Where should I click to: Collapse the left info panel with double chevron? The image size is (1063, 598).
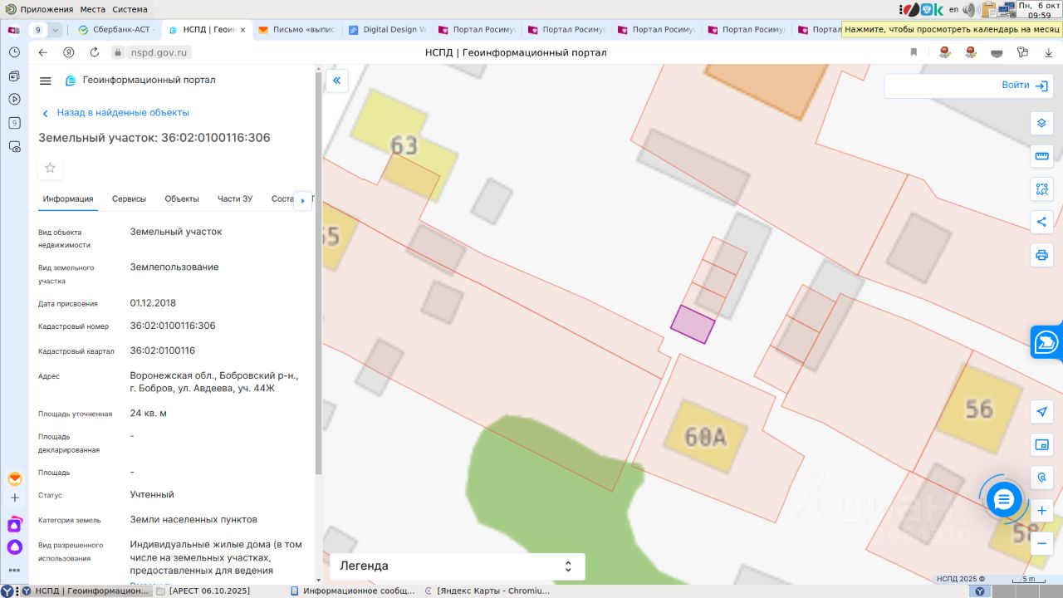(337, 81)
